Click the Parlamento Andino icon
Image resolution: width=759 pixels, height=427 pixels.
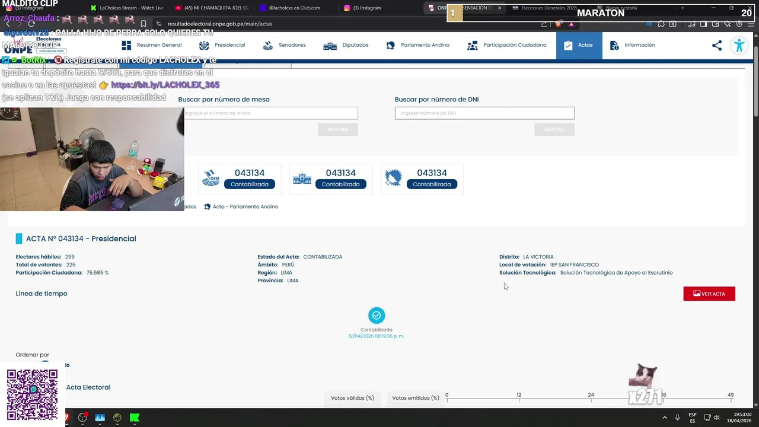click(x=390, y=45)
